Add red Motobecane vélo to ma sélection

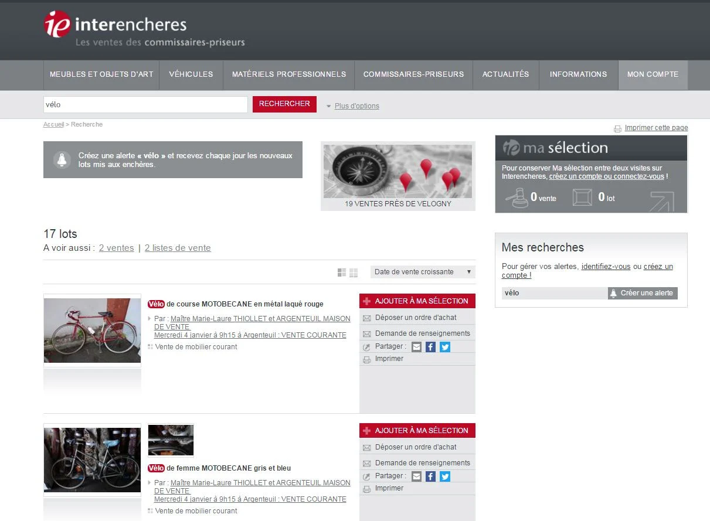(x=417, y=301)
